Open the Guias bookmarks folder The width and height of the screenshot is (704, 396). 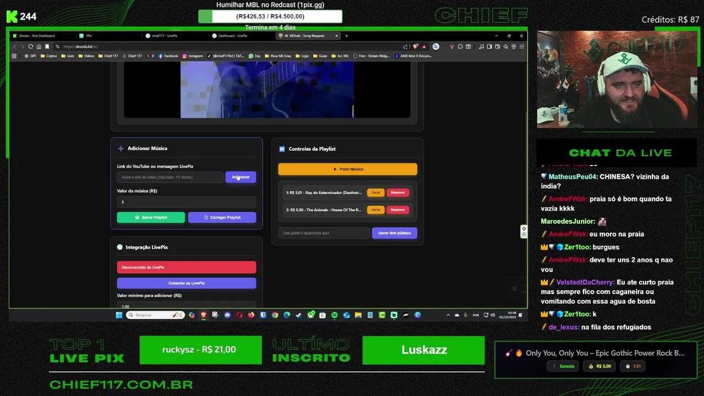coord(320,56)
